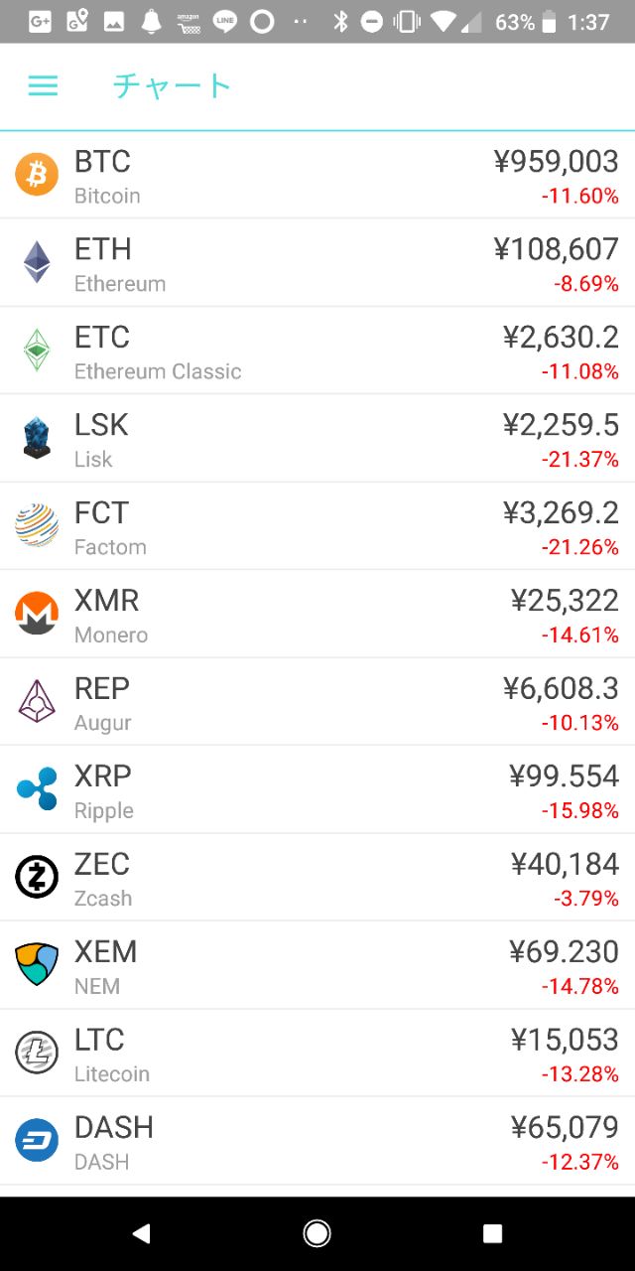Tap the Ethereum Classic green logo
The width and height of the screenshot is (635, 1271).
tap(37, 351)
